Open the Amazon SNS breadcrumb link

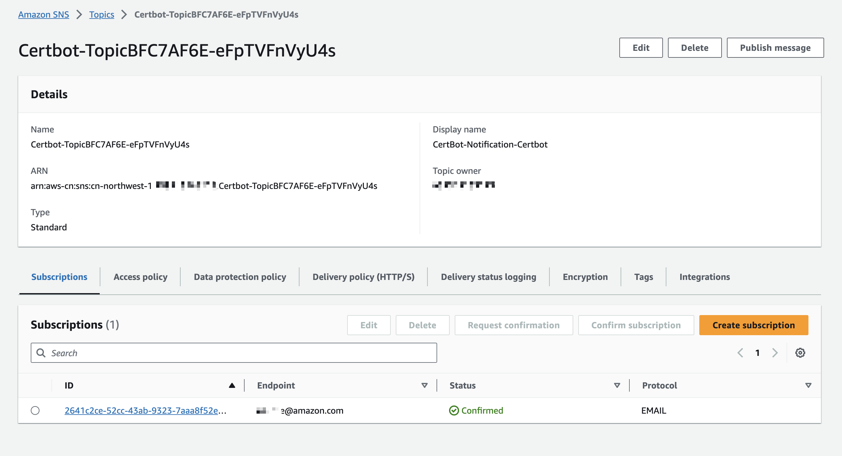click(44, 14)
